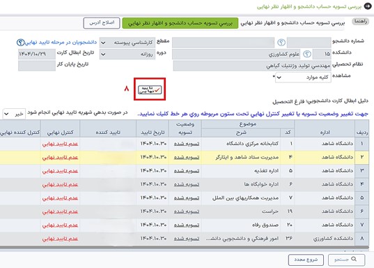
Task: Click تسویه شده for اداره تغذیه row
Action: pyautogui.click(x=187, y=171)
